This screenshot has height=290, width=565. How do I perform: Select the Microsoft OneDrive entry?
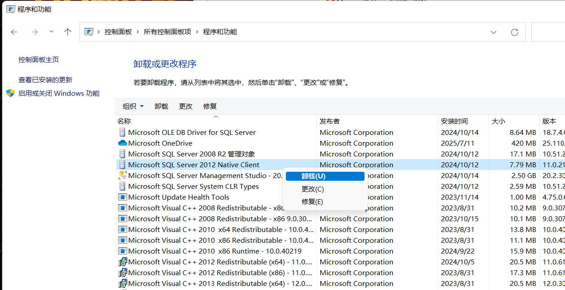pyautogui.click(x=160, y=143)
